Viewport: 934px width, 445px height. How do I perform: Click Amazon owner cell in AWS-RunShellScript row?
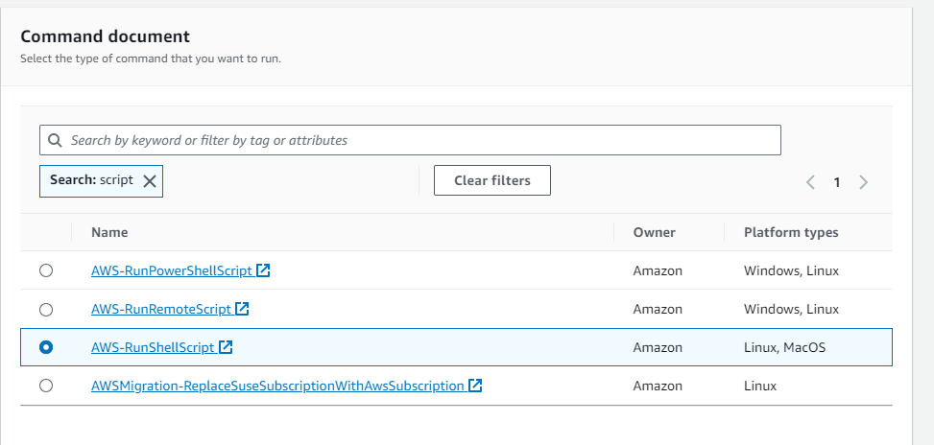[658, 347]
